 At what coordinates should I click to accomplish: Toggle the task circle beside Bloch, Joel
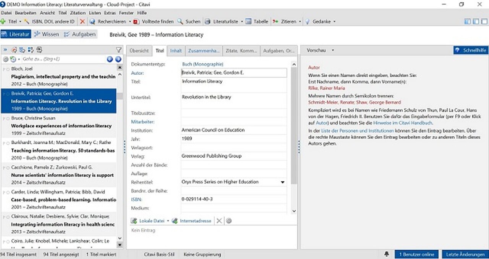(x=8, y=69)
